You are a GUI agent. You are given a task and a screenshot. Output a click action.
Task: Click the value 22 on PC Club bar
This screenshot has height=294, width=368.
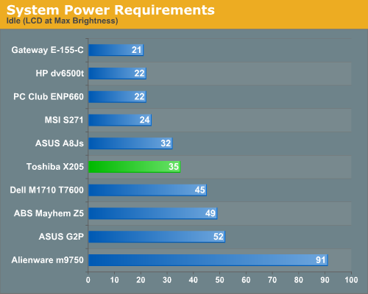click(x=139, y=97)
